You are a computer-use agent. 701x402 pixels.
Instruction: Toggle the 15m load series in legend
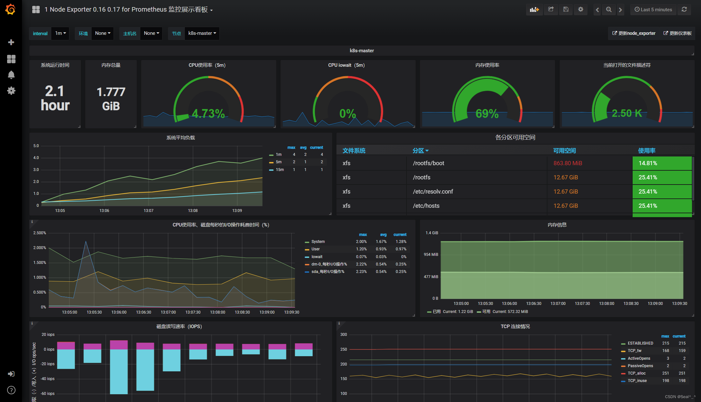(x=280, y=170)
